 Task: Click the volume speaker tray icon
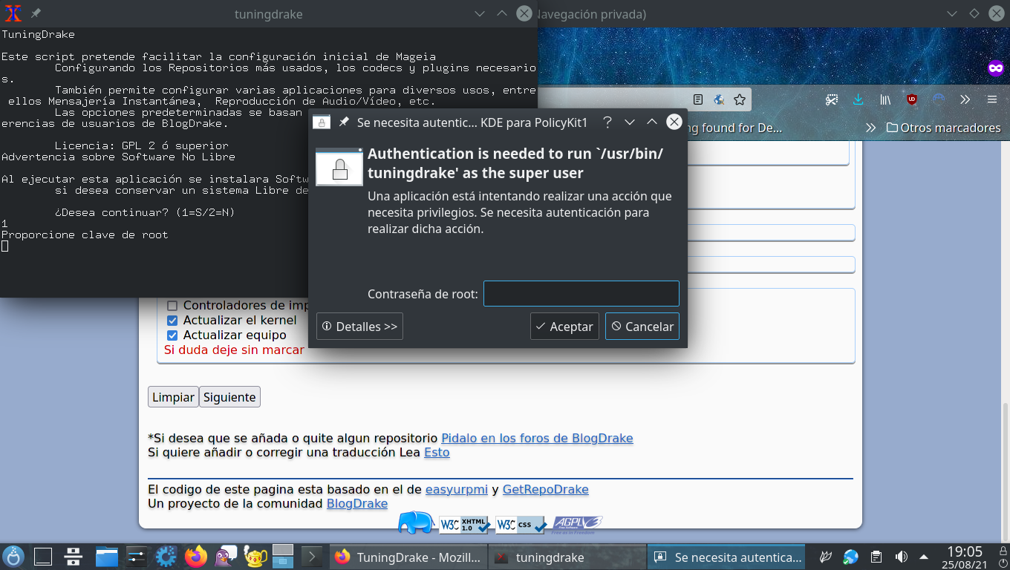[902, 557]
